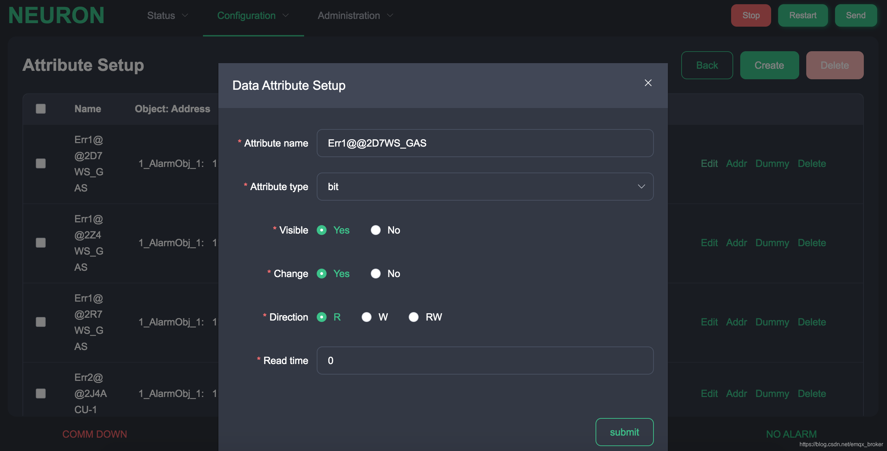Click the Object: Address column header
The image size is (887, 451).
[x=172, y=109]
